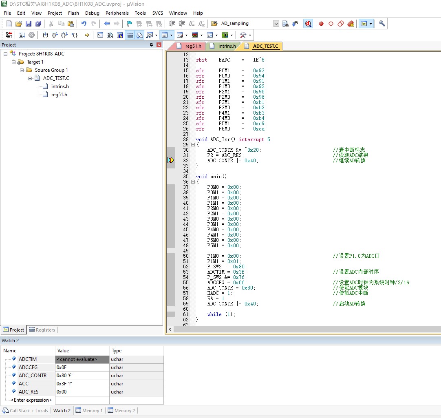441x418 pixels.
Task: Pin the Project panel
Action: (151, 45)
